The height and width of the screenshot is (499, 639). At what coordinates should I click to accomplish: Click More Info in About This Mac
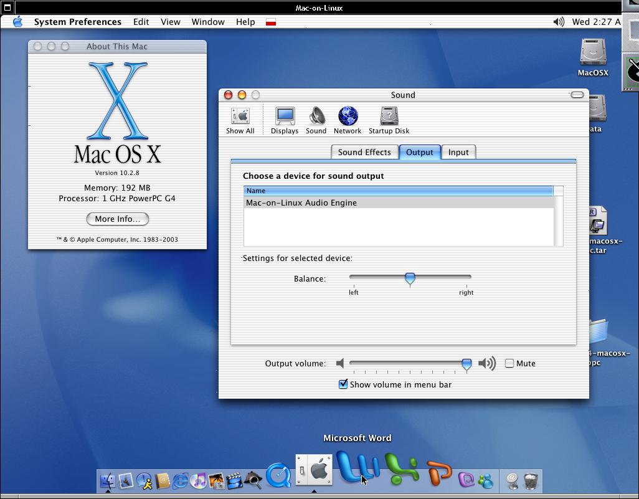(117, 219)
